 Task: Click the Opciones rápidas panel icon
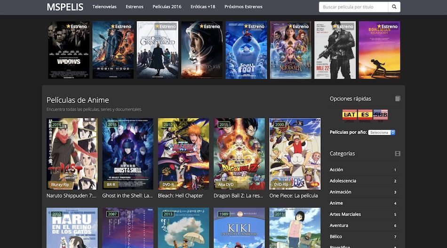[x=398, y=99]
